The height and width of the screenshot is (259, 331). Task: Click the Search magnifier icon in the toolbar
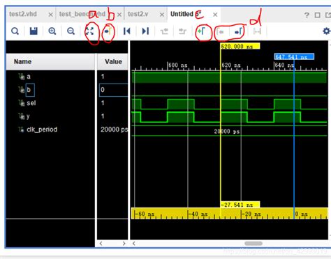pos(15,31)
